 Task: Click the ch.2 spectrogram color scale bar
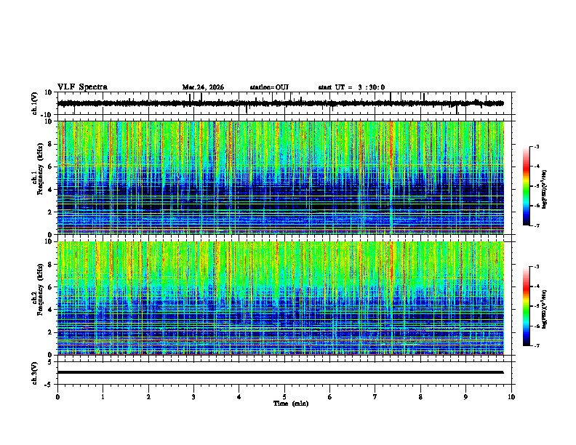527,306
